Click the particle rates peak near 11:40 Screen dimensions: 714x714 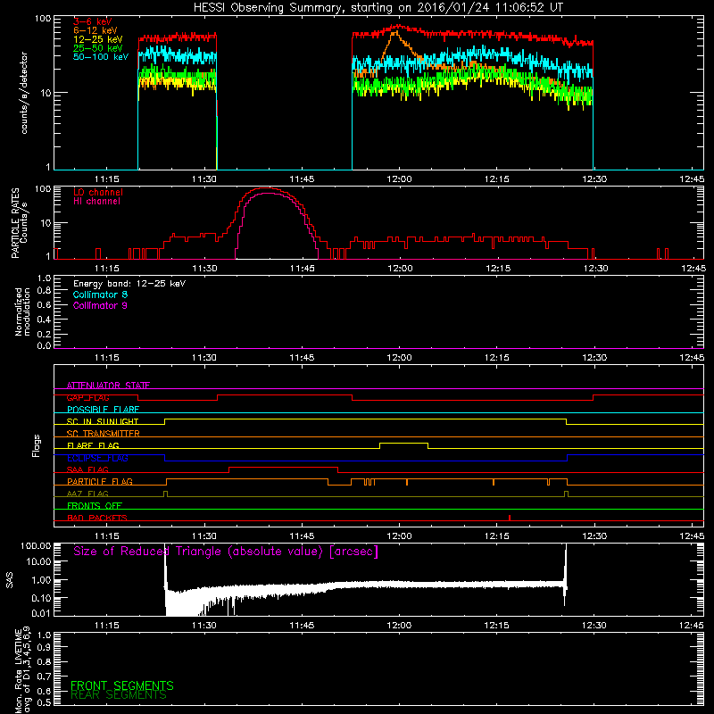[x=268, y=188]
